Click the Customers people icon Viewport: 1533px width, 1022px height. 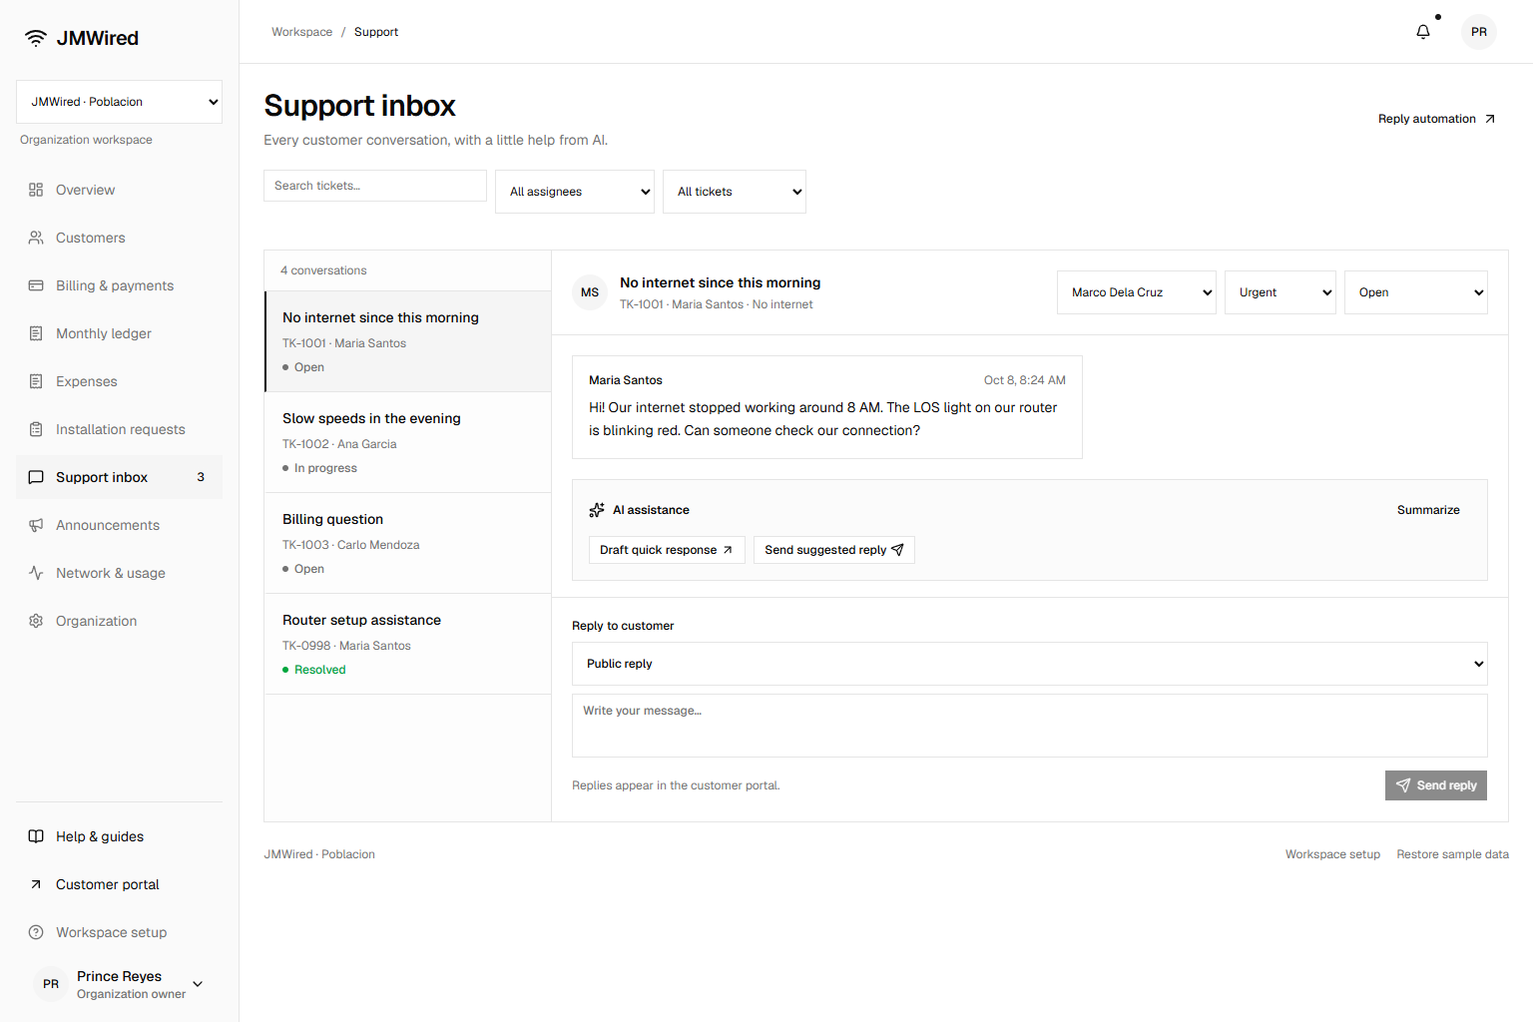tap(36, 238)
